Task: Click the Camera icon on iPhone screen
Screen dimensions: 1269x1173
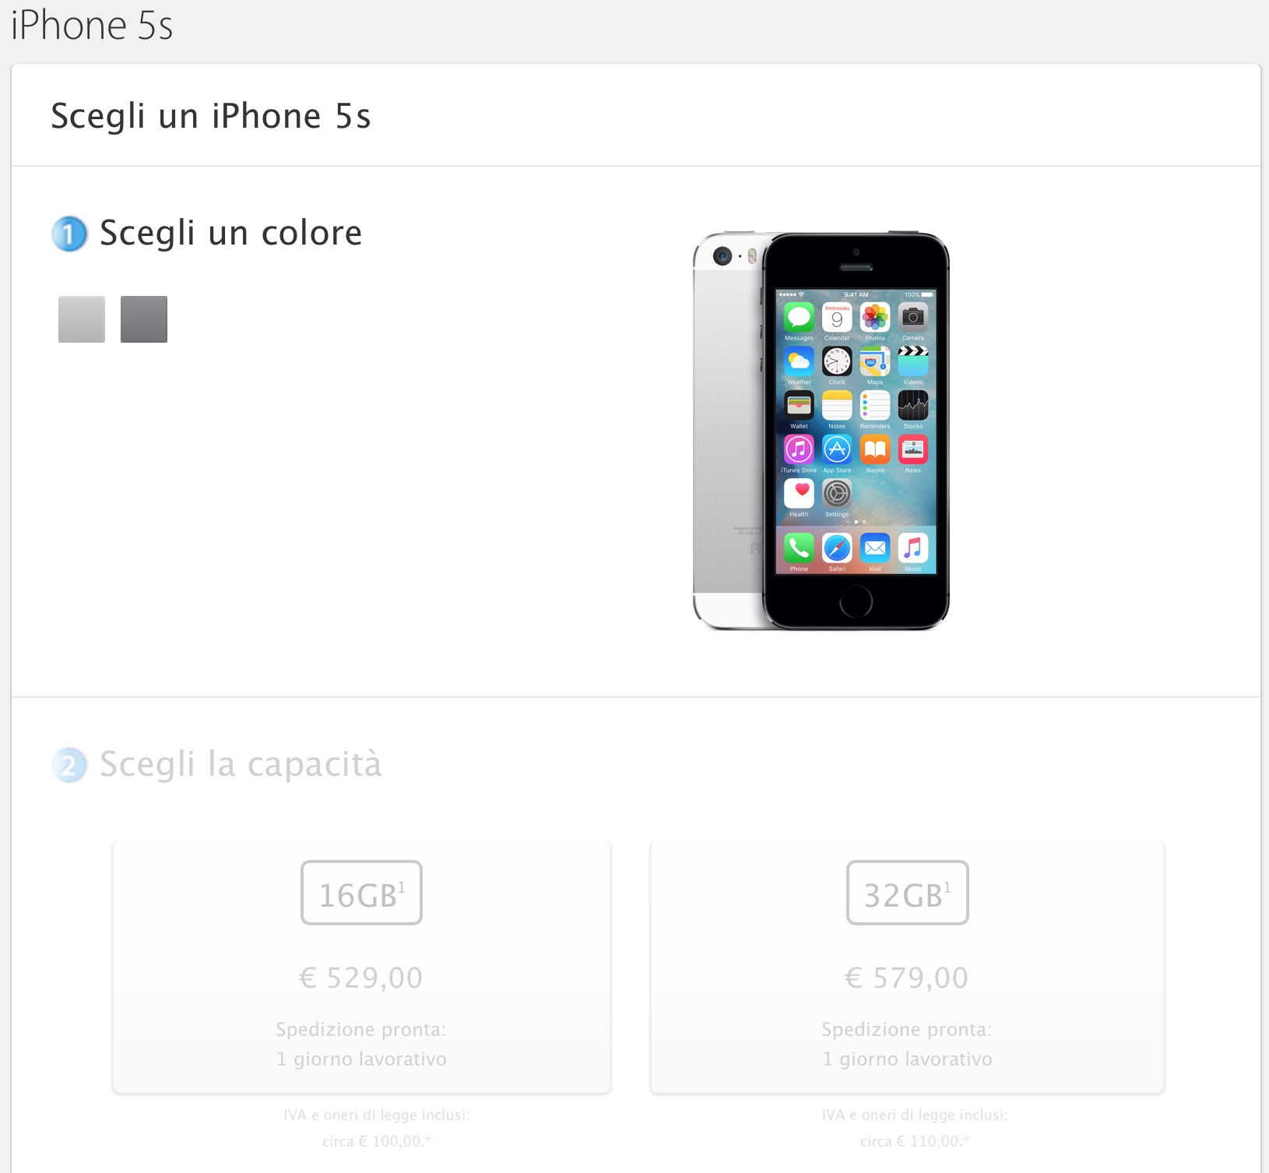Action: point(913,317)
